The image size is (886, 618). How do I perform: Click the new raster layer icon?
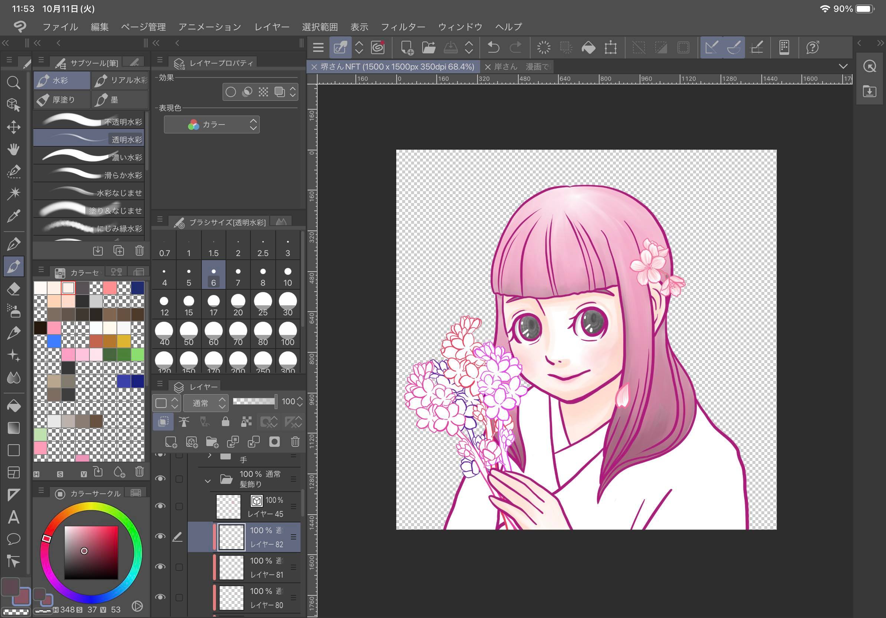point(171,442)
